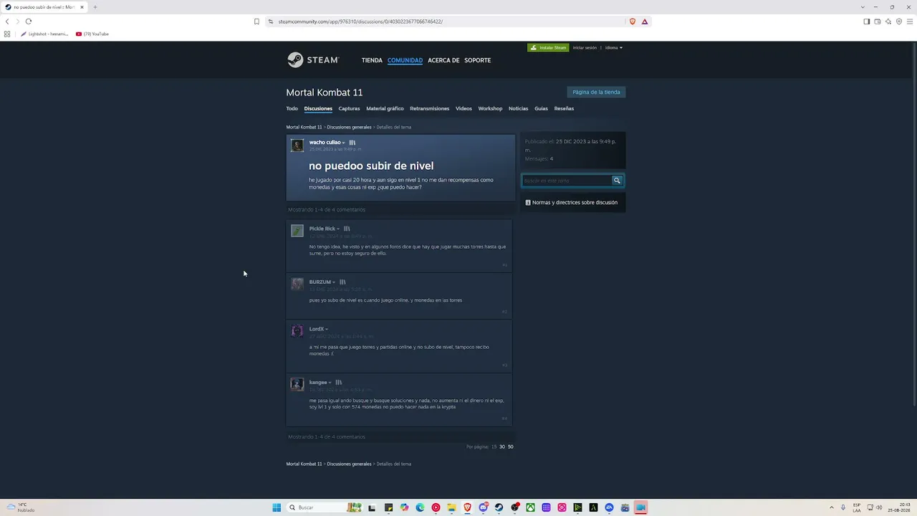
Task: Click the Página de la tienda button
Action: click(x=596, y=92)
